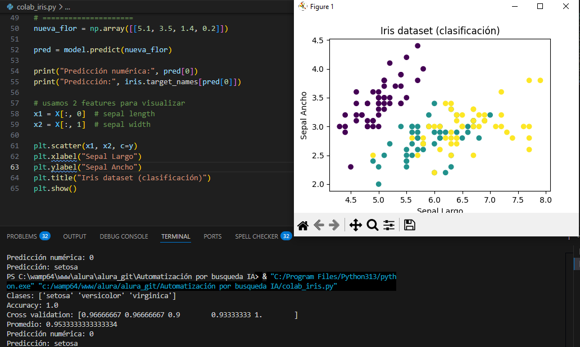Click line number 63 in the gutter

tap(15, 167)
